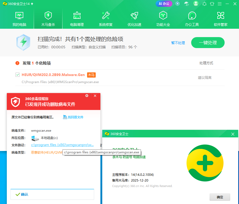Open the main hamburger menu

tap(220, 4)
